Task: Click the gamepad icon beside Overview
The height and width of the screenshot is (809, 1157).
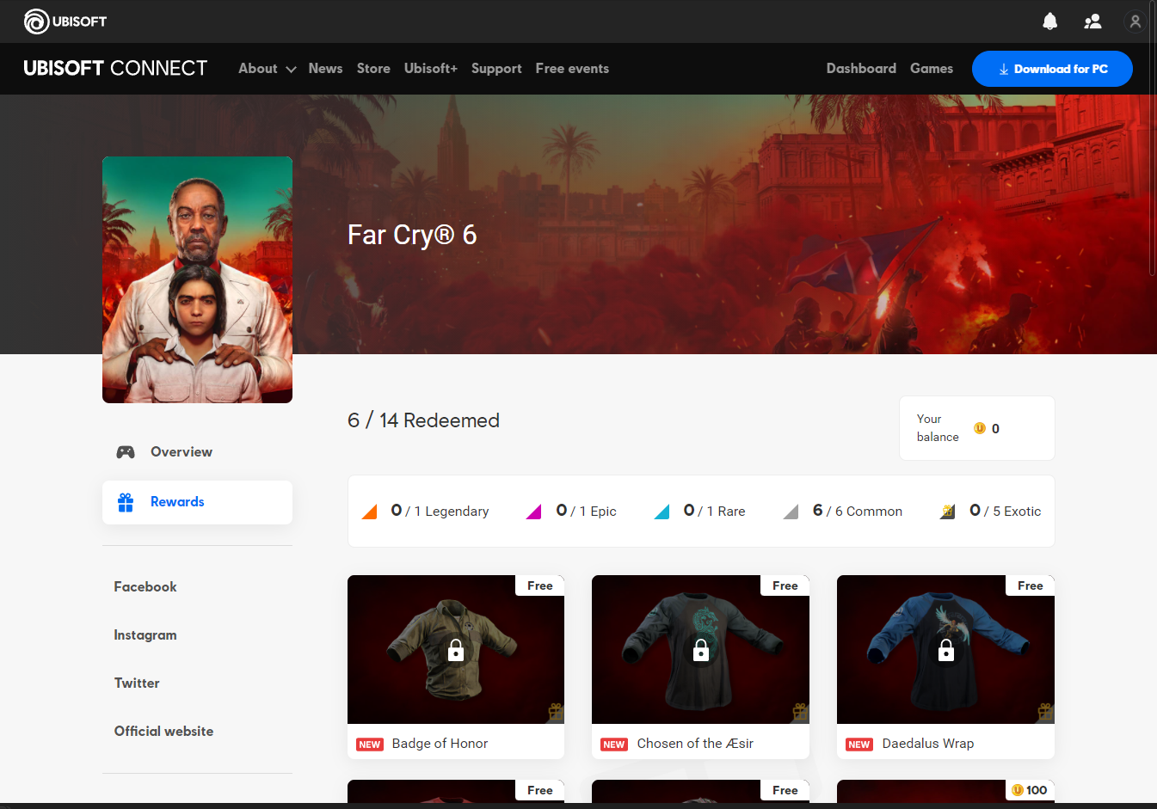Action: pyautogui.click(x=126, y=452)
